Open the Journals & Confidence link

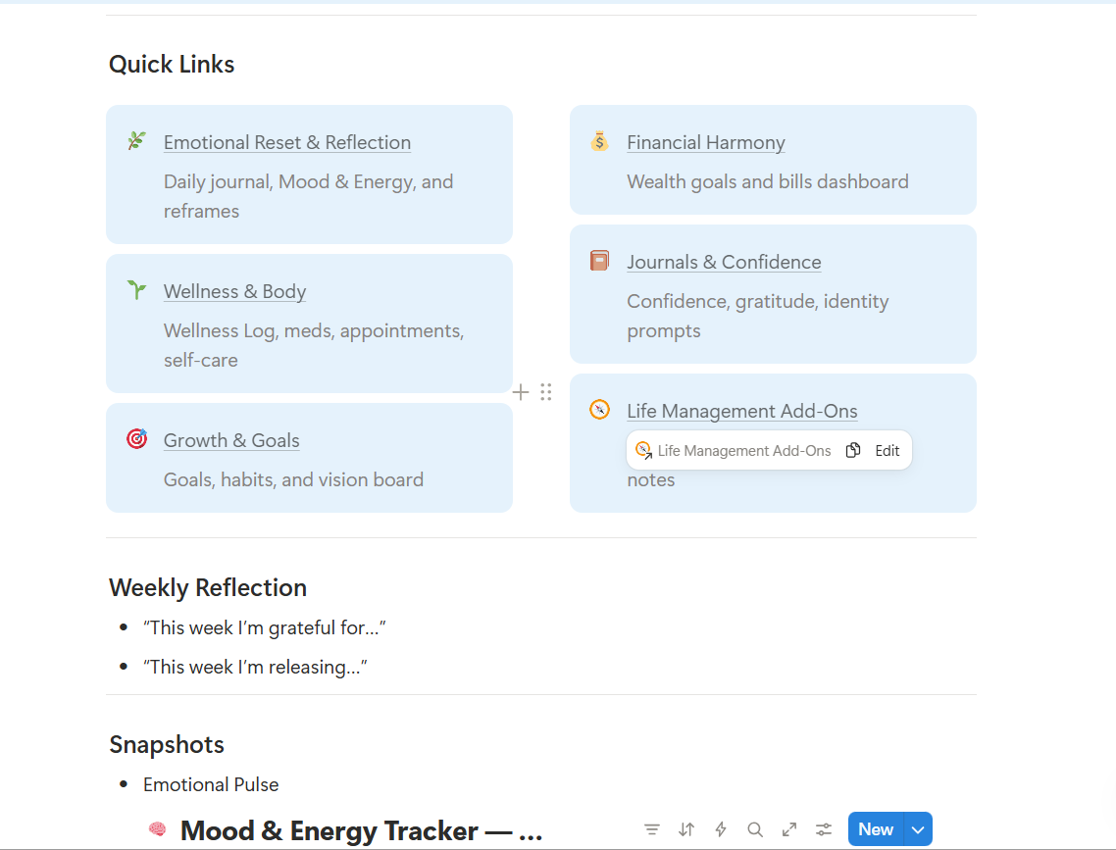point(724,262)
